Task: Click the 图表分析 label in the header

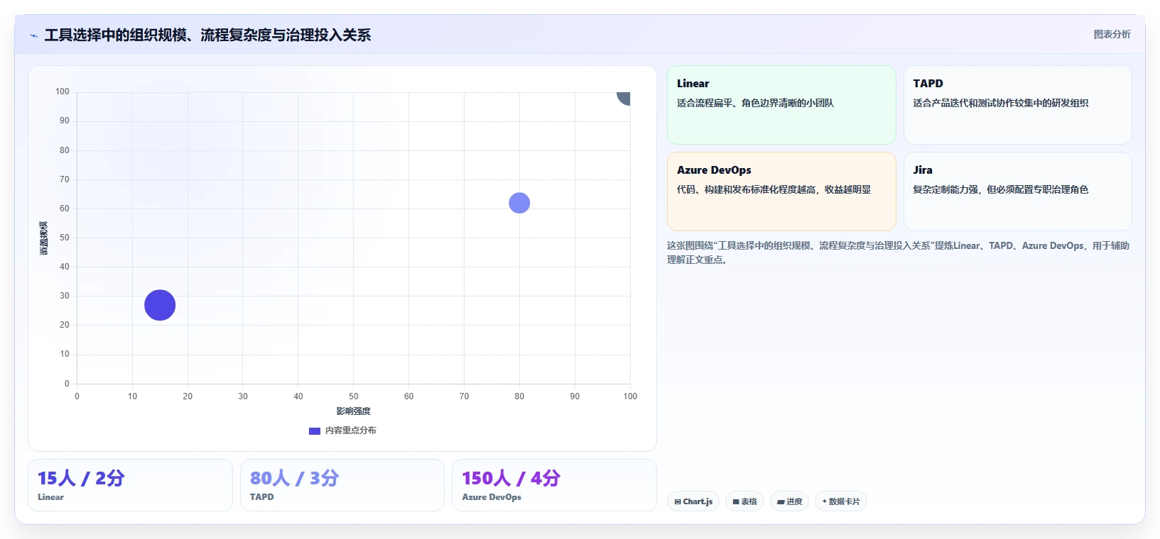Action: pyautogui.click(x=1112, y=34)
